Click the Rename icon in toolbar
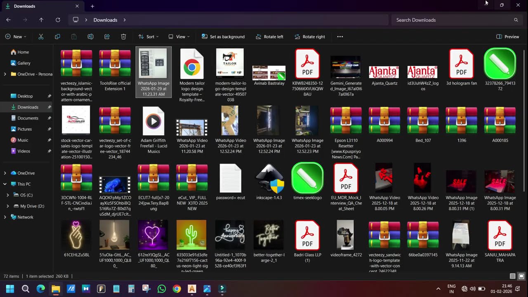 tap(90, 37)
